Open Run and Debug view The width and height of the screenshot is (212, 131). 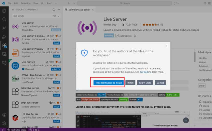(4, 37)
